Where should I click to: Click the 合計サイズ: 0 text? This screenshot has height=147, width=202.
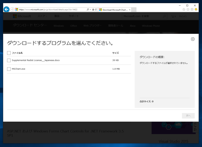[x=146, y=101]
